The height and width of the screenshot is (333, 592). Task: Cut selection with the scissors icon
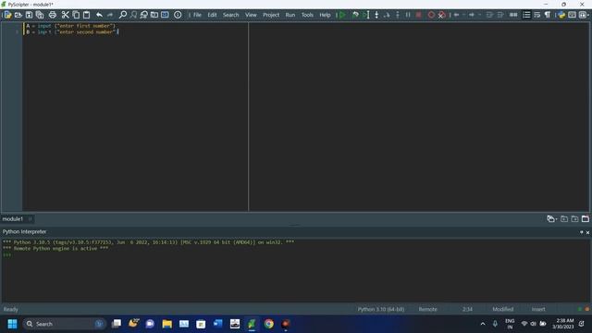click(66, 15)
